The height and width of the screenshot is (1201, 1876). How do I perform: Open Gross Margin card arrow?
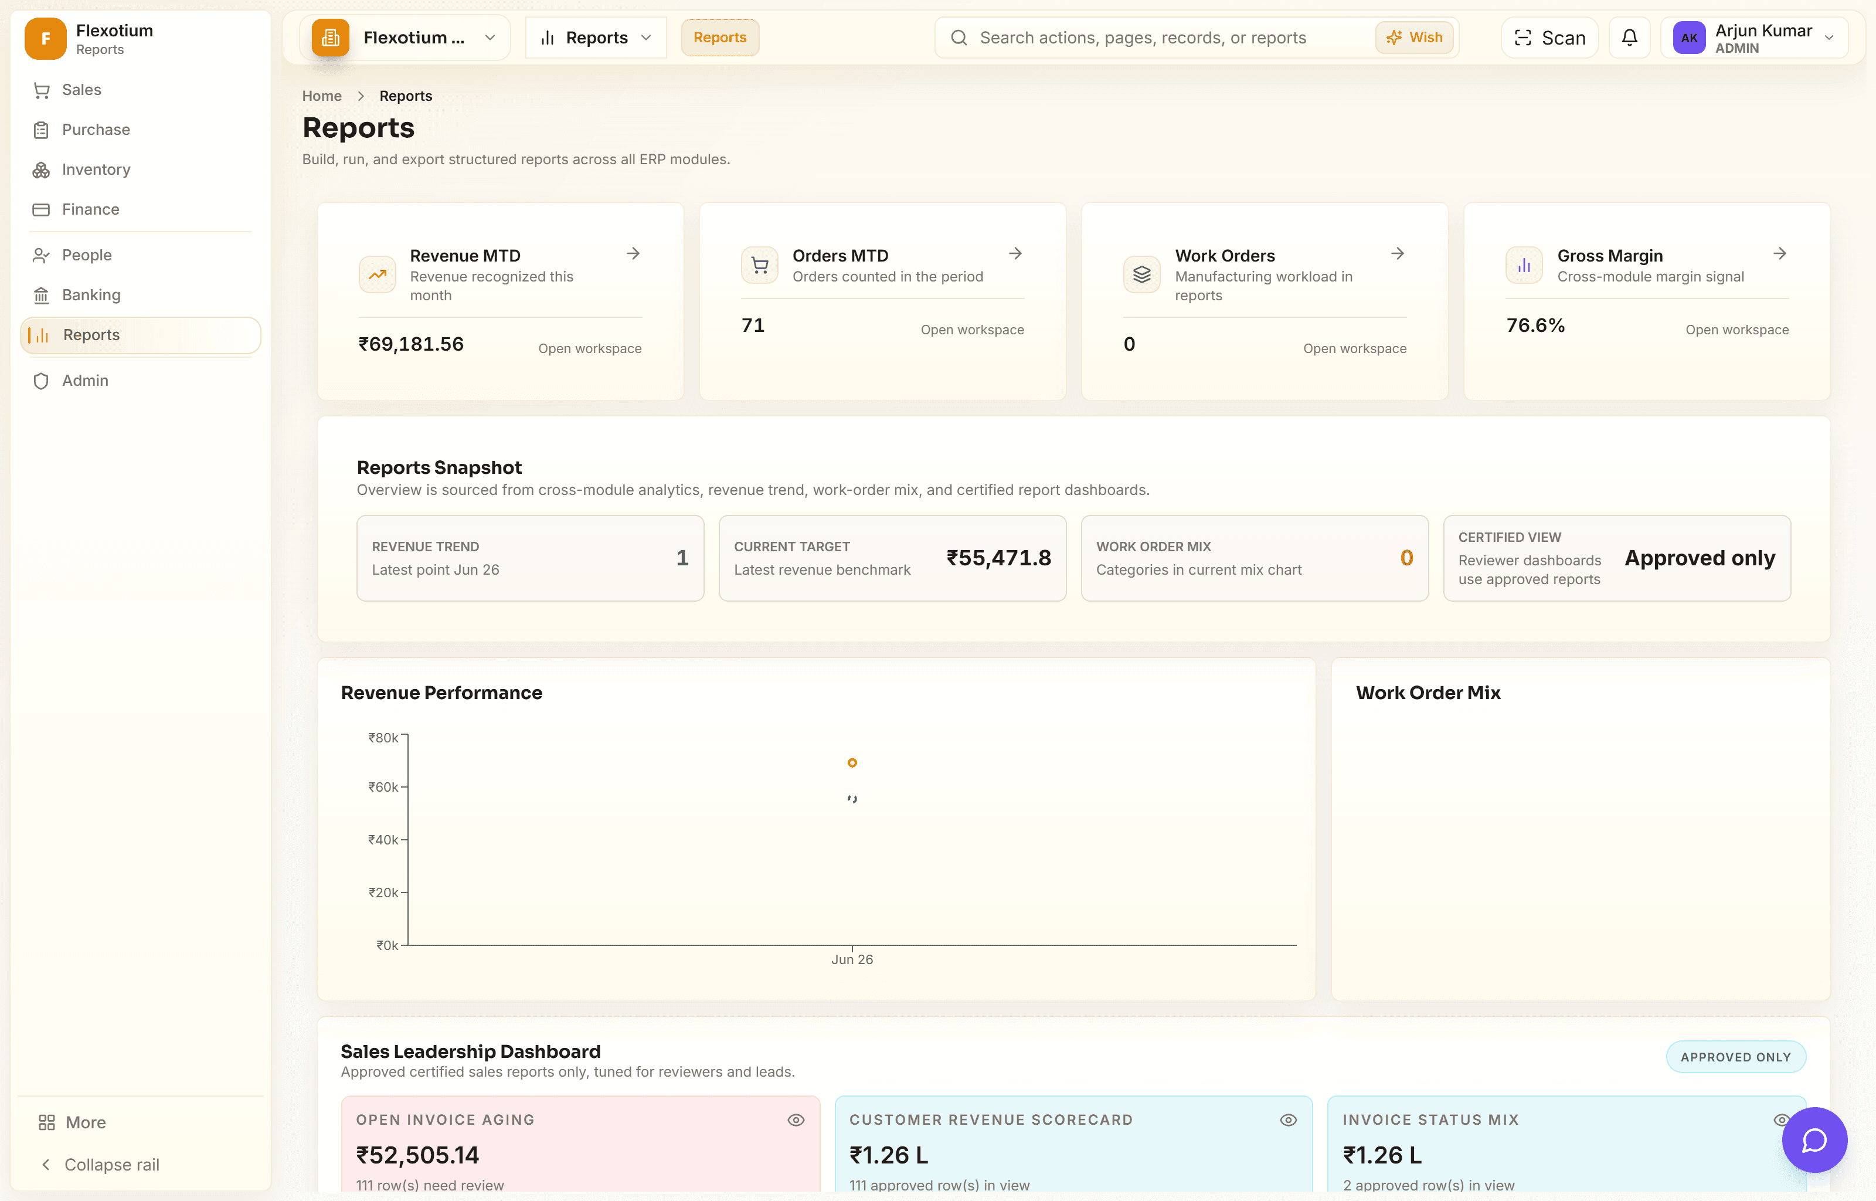pos(1779,253)
